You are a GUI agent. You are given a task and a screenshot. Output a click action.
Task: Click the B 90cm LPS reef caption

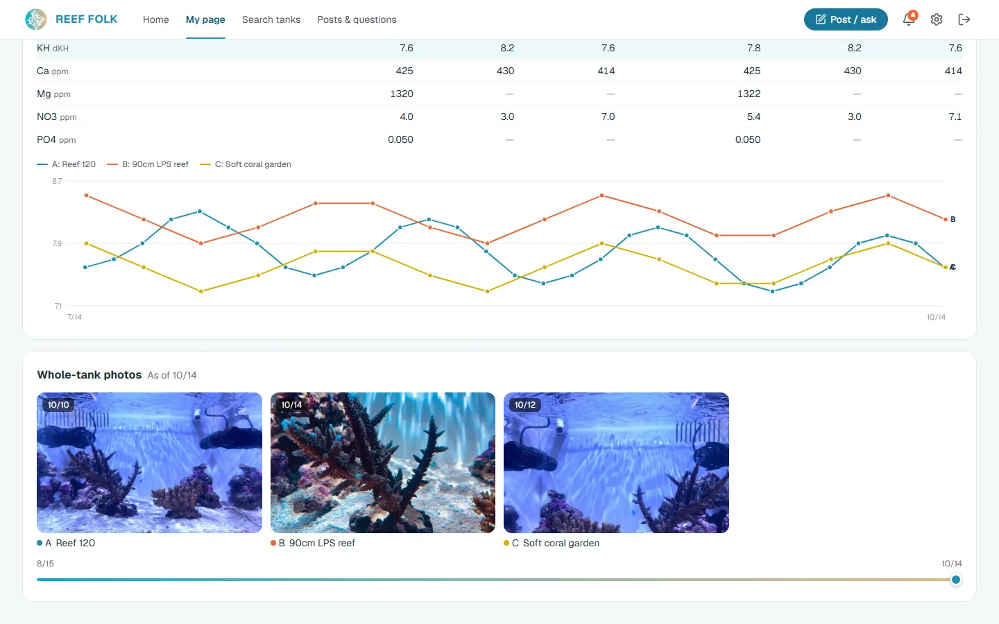(313, 543)
